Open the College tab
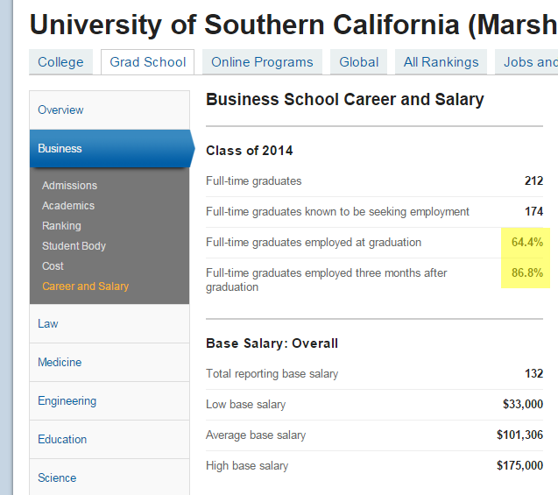Image resolution: width=558 pixels, height=495 pixels. click(60, 62)
